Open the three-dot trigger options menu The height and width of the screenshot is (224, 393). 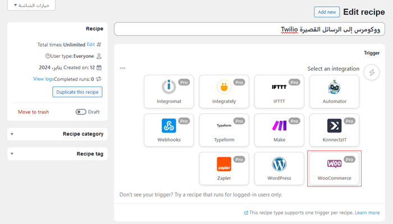pos(122,68)
